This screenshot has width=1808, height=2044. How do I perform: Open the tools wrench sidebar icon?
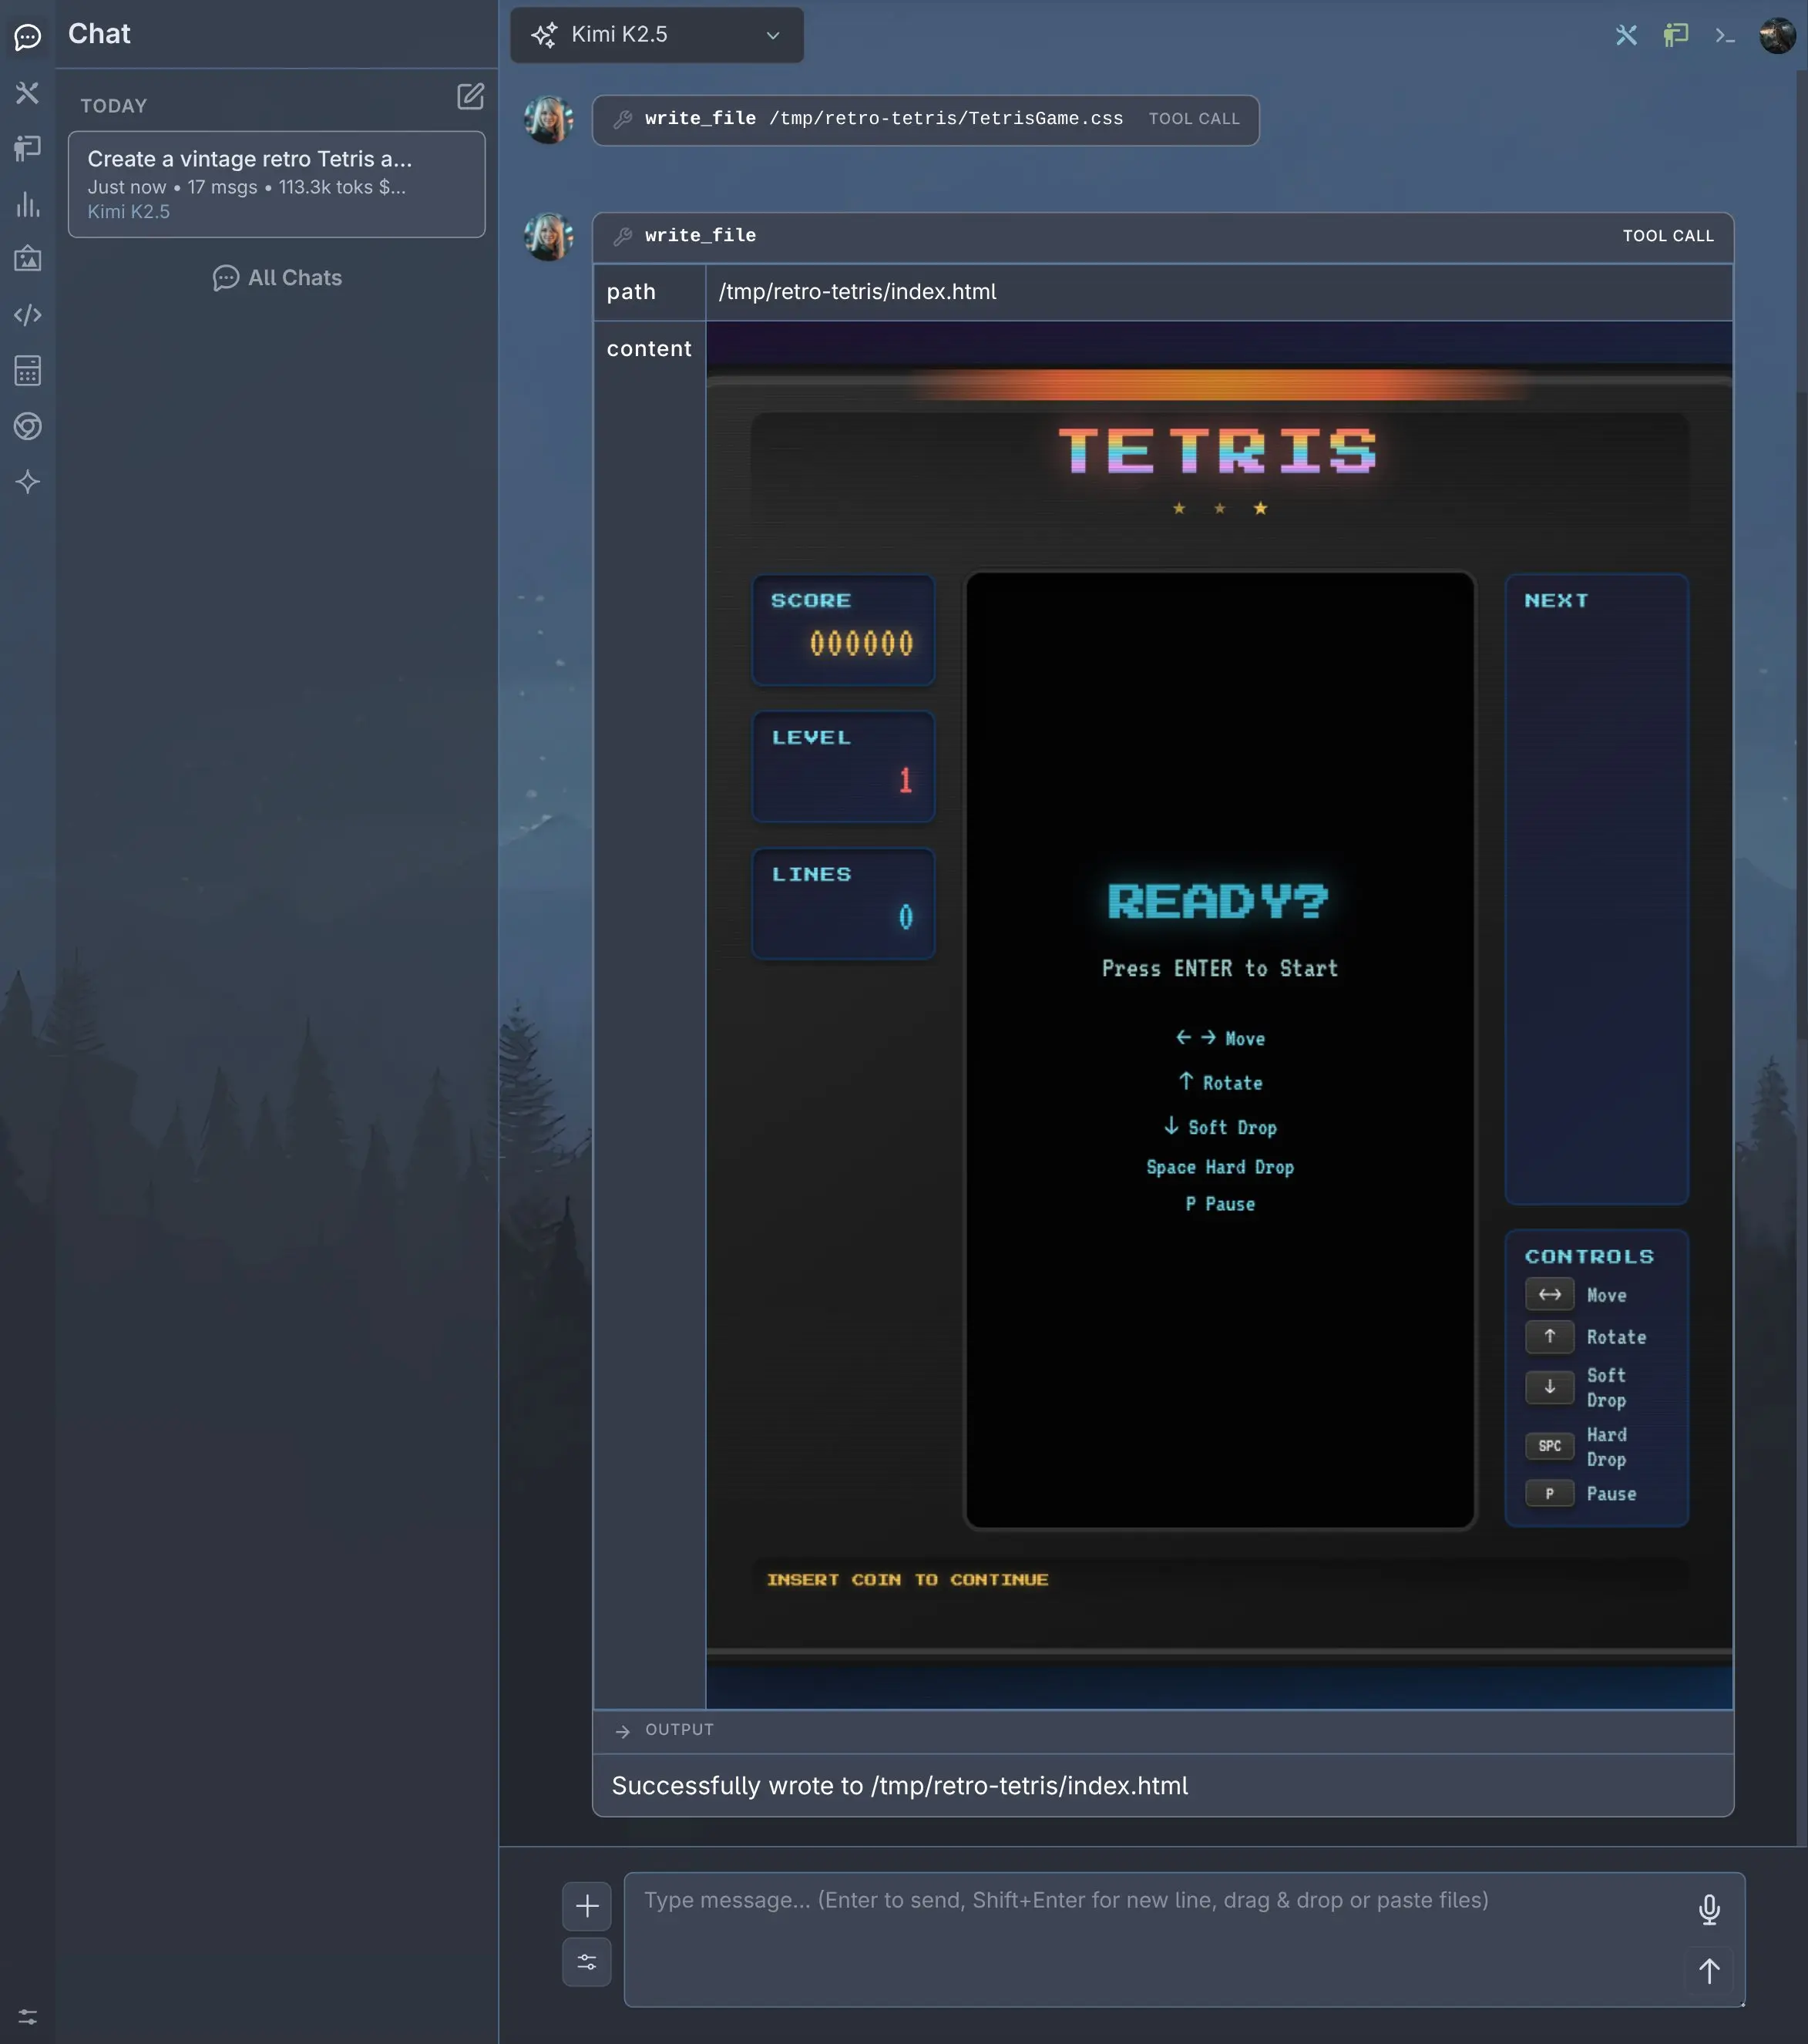(x=27, y=93)
